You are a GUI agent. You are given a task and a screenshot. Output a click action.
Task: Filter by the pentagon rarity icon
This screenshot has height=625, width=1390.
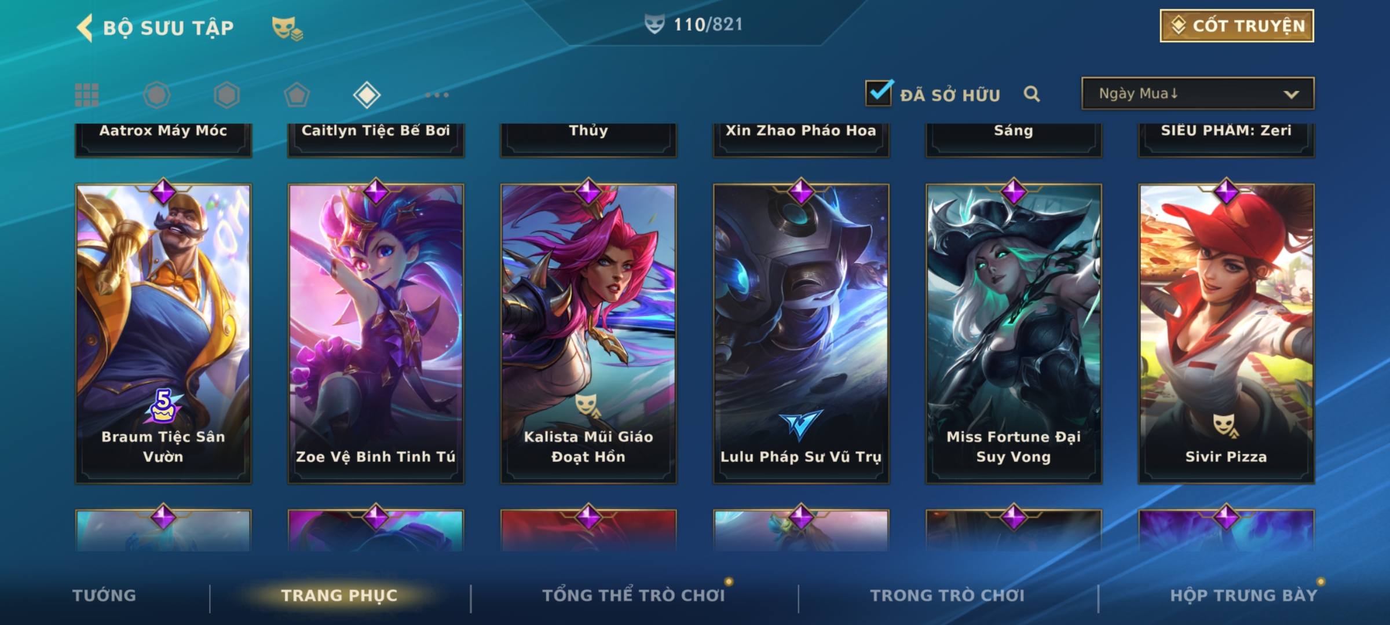coord(297,95)
